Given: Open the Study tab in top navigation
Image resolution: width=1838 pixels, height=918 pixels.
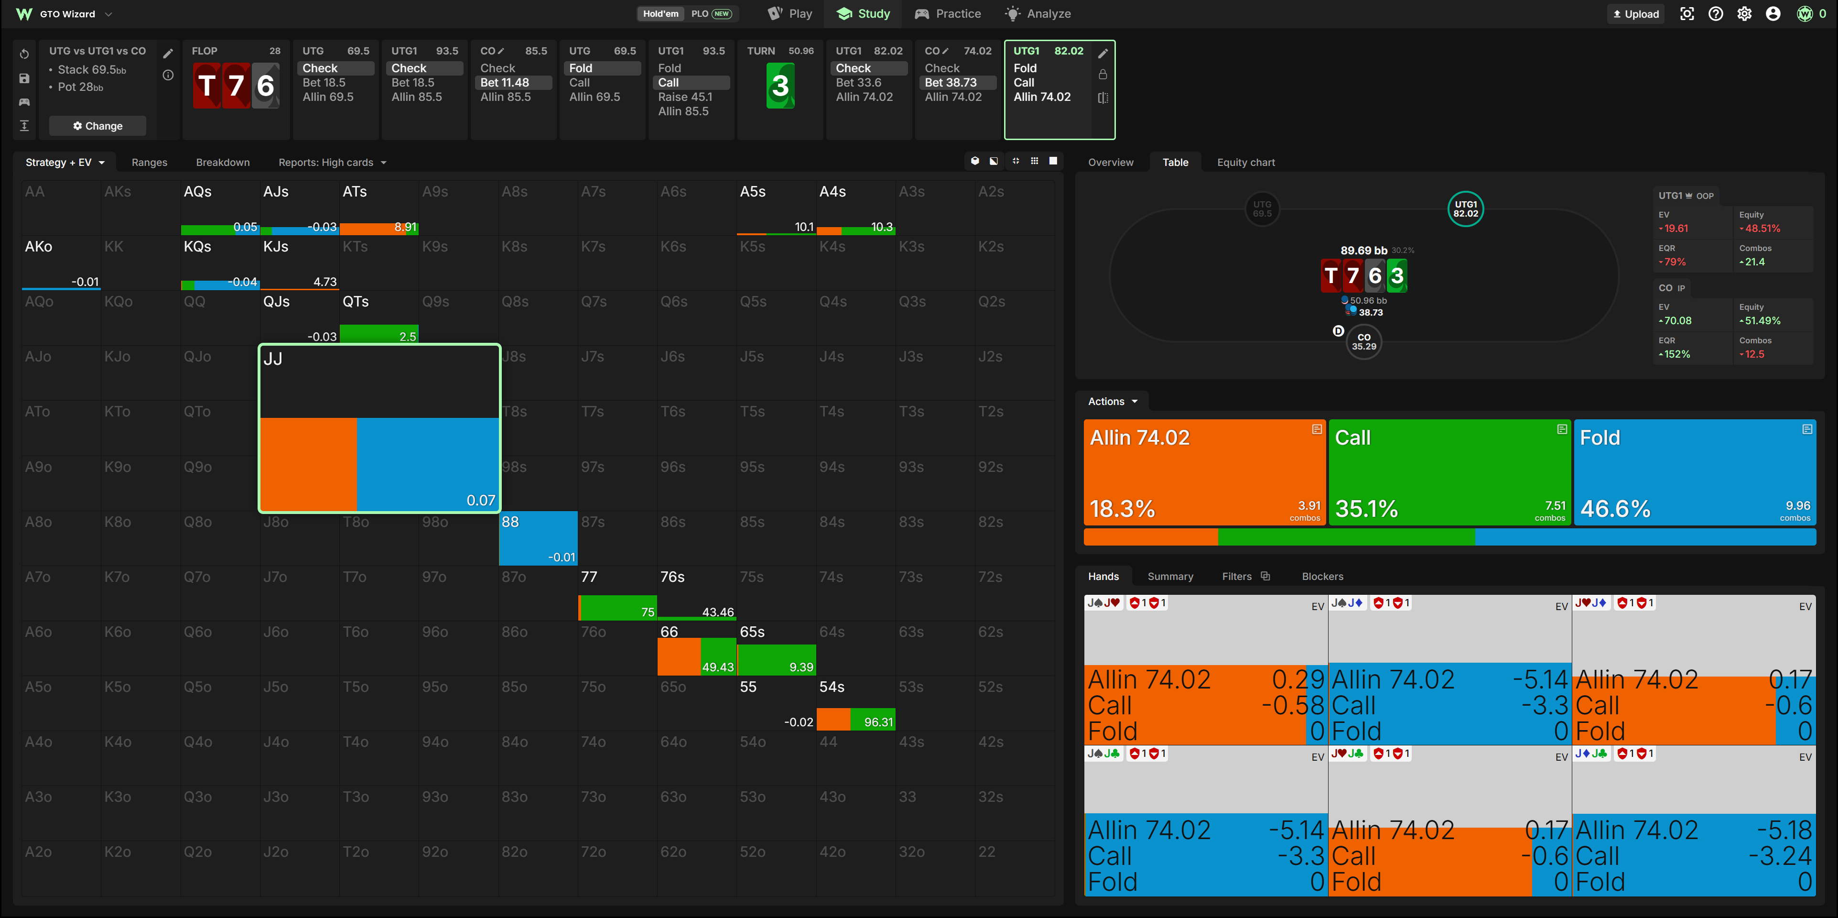Looking at the screenshot, I should pyautogui.click(x=863, y=13).
